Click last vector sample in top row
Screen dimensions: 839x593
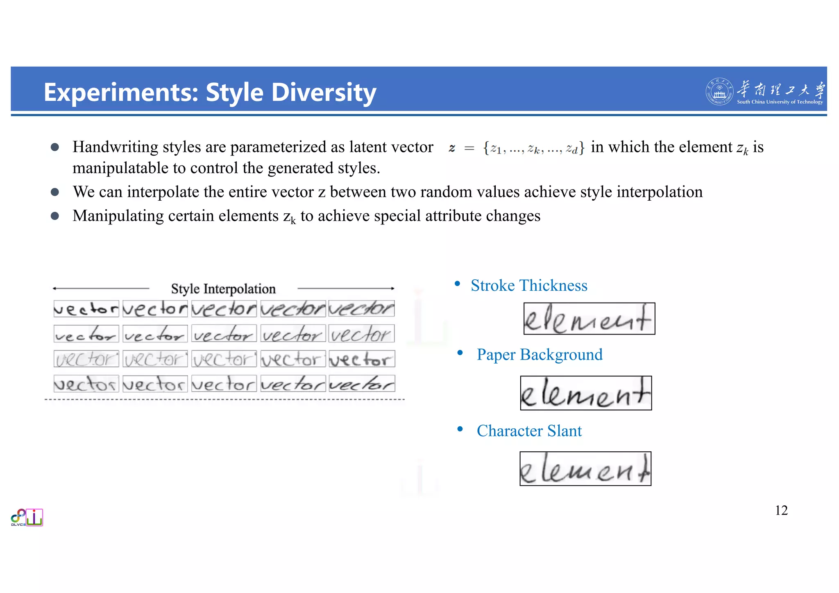(x=361, y=309)
